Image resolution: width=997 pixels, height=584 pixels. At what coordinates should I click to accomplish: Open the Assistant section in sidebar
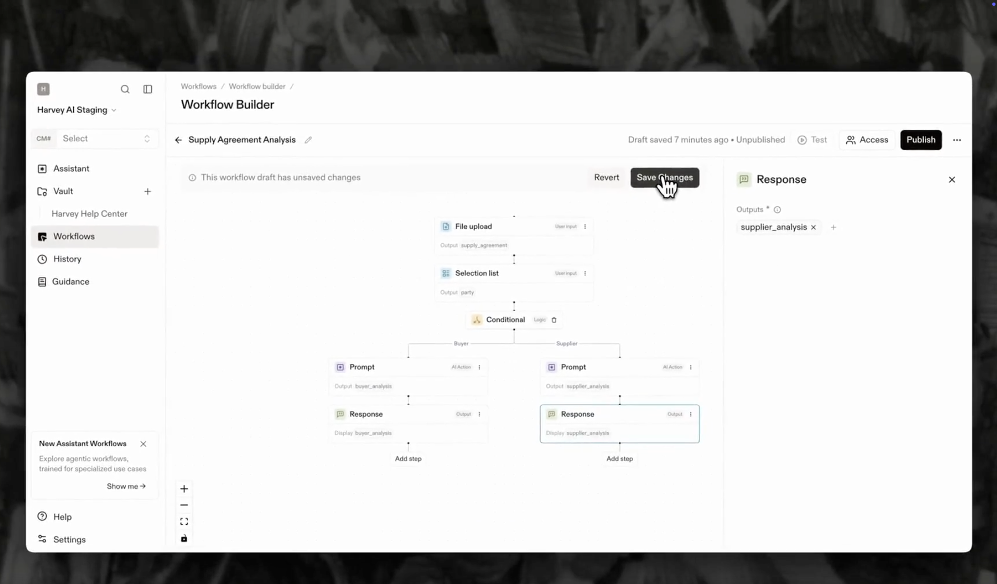[71, 169]
